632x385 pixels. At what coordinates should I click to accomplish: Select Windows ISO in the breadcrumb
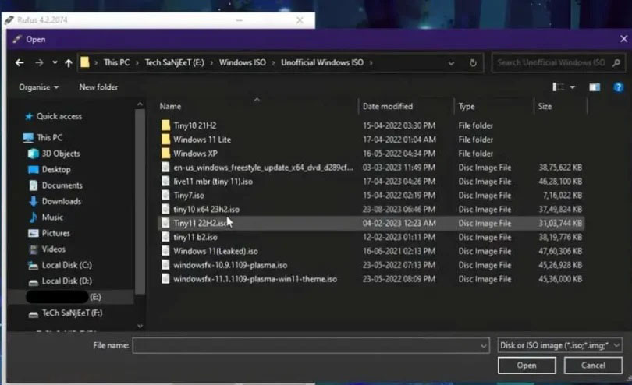click(x=242, y=62)
